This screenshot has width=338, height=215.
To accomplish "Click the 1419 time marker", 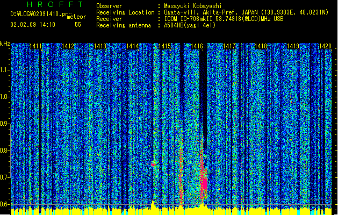I will coord(293,46).
